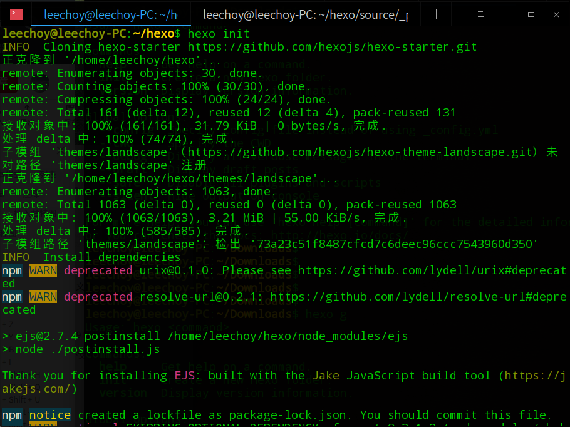This screenshot has height=427, width=570.
Task: Click 'remote: Total 1063 (delta 0)' line
Action: coord(229,205)
